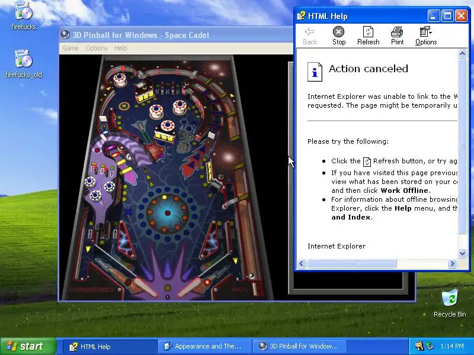This screenshot has width=474, height=355.
Task: Click the info icon beside Action canceled
Action: pos(315,72)
